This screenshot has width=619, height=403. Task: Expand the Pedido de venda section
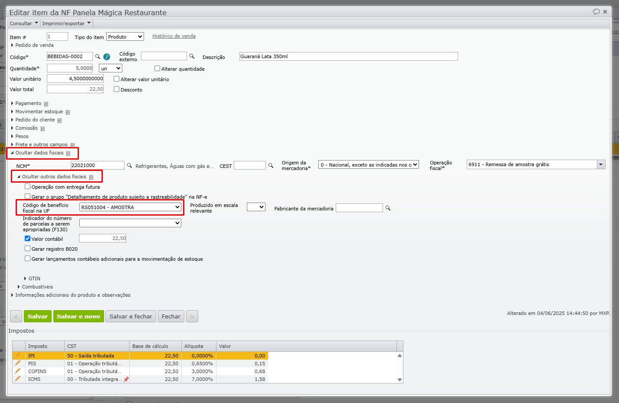(32, 45)
